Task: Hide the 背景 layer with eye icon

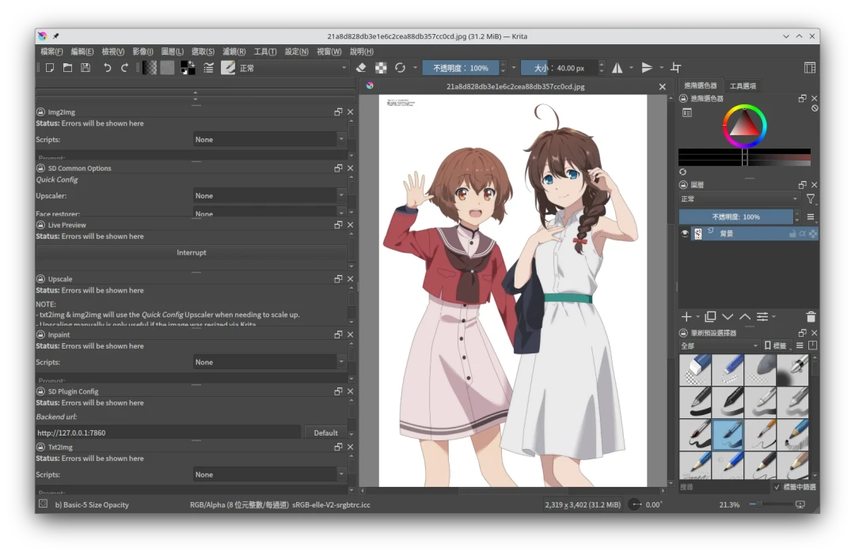Action: (685, 234)
